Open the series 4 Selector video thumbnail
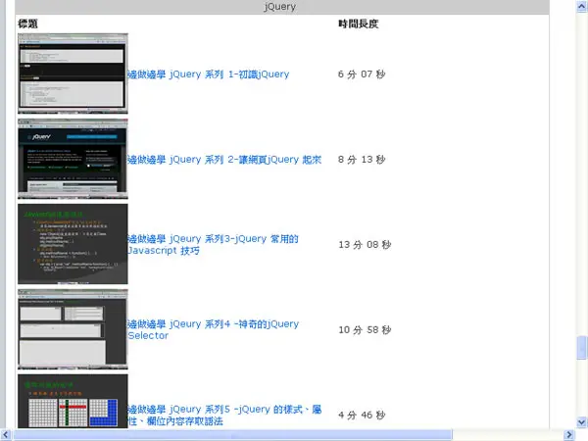This screenshot has height=441, width=588. coord(73,329)
